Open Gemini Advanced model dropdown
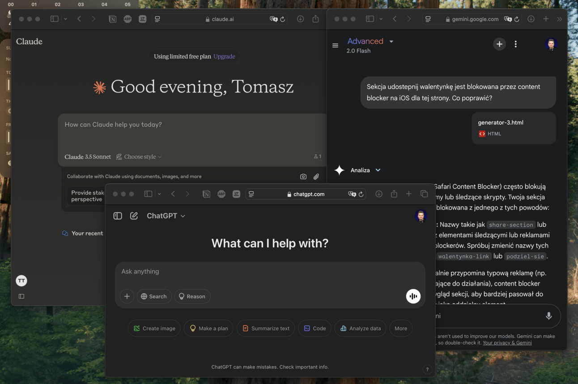Image resolution: width=578 pixels, height=384 pixels. click(x=370, y=41)
